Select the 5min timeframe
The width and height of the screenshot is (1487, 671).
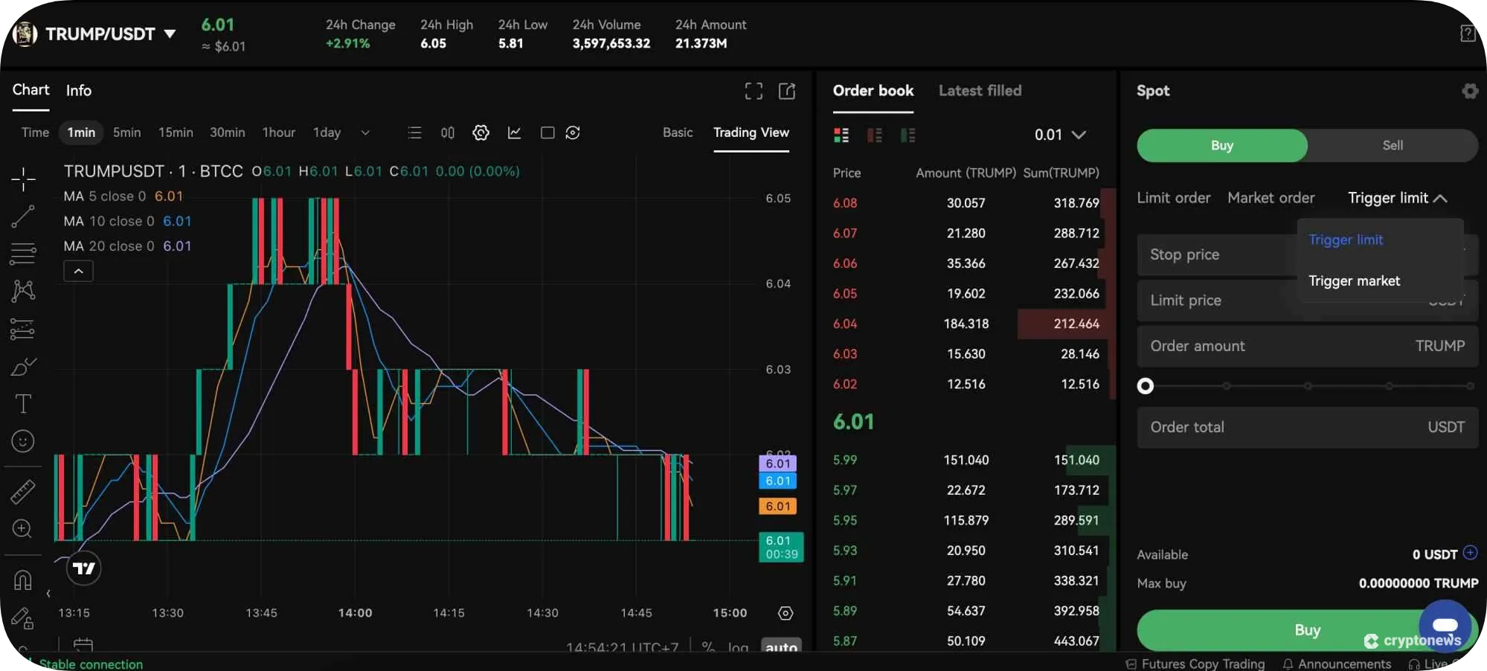126,132
